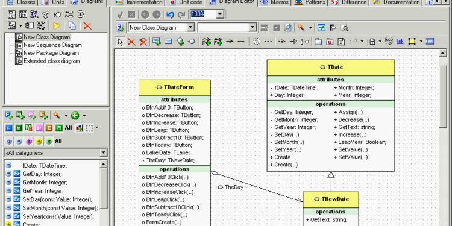The image size is (452, 226).
Task: Add a new class diagram from the diagrams toolbar
Action: click(x=12, y=14)
